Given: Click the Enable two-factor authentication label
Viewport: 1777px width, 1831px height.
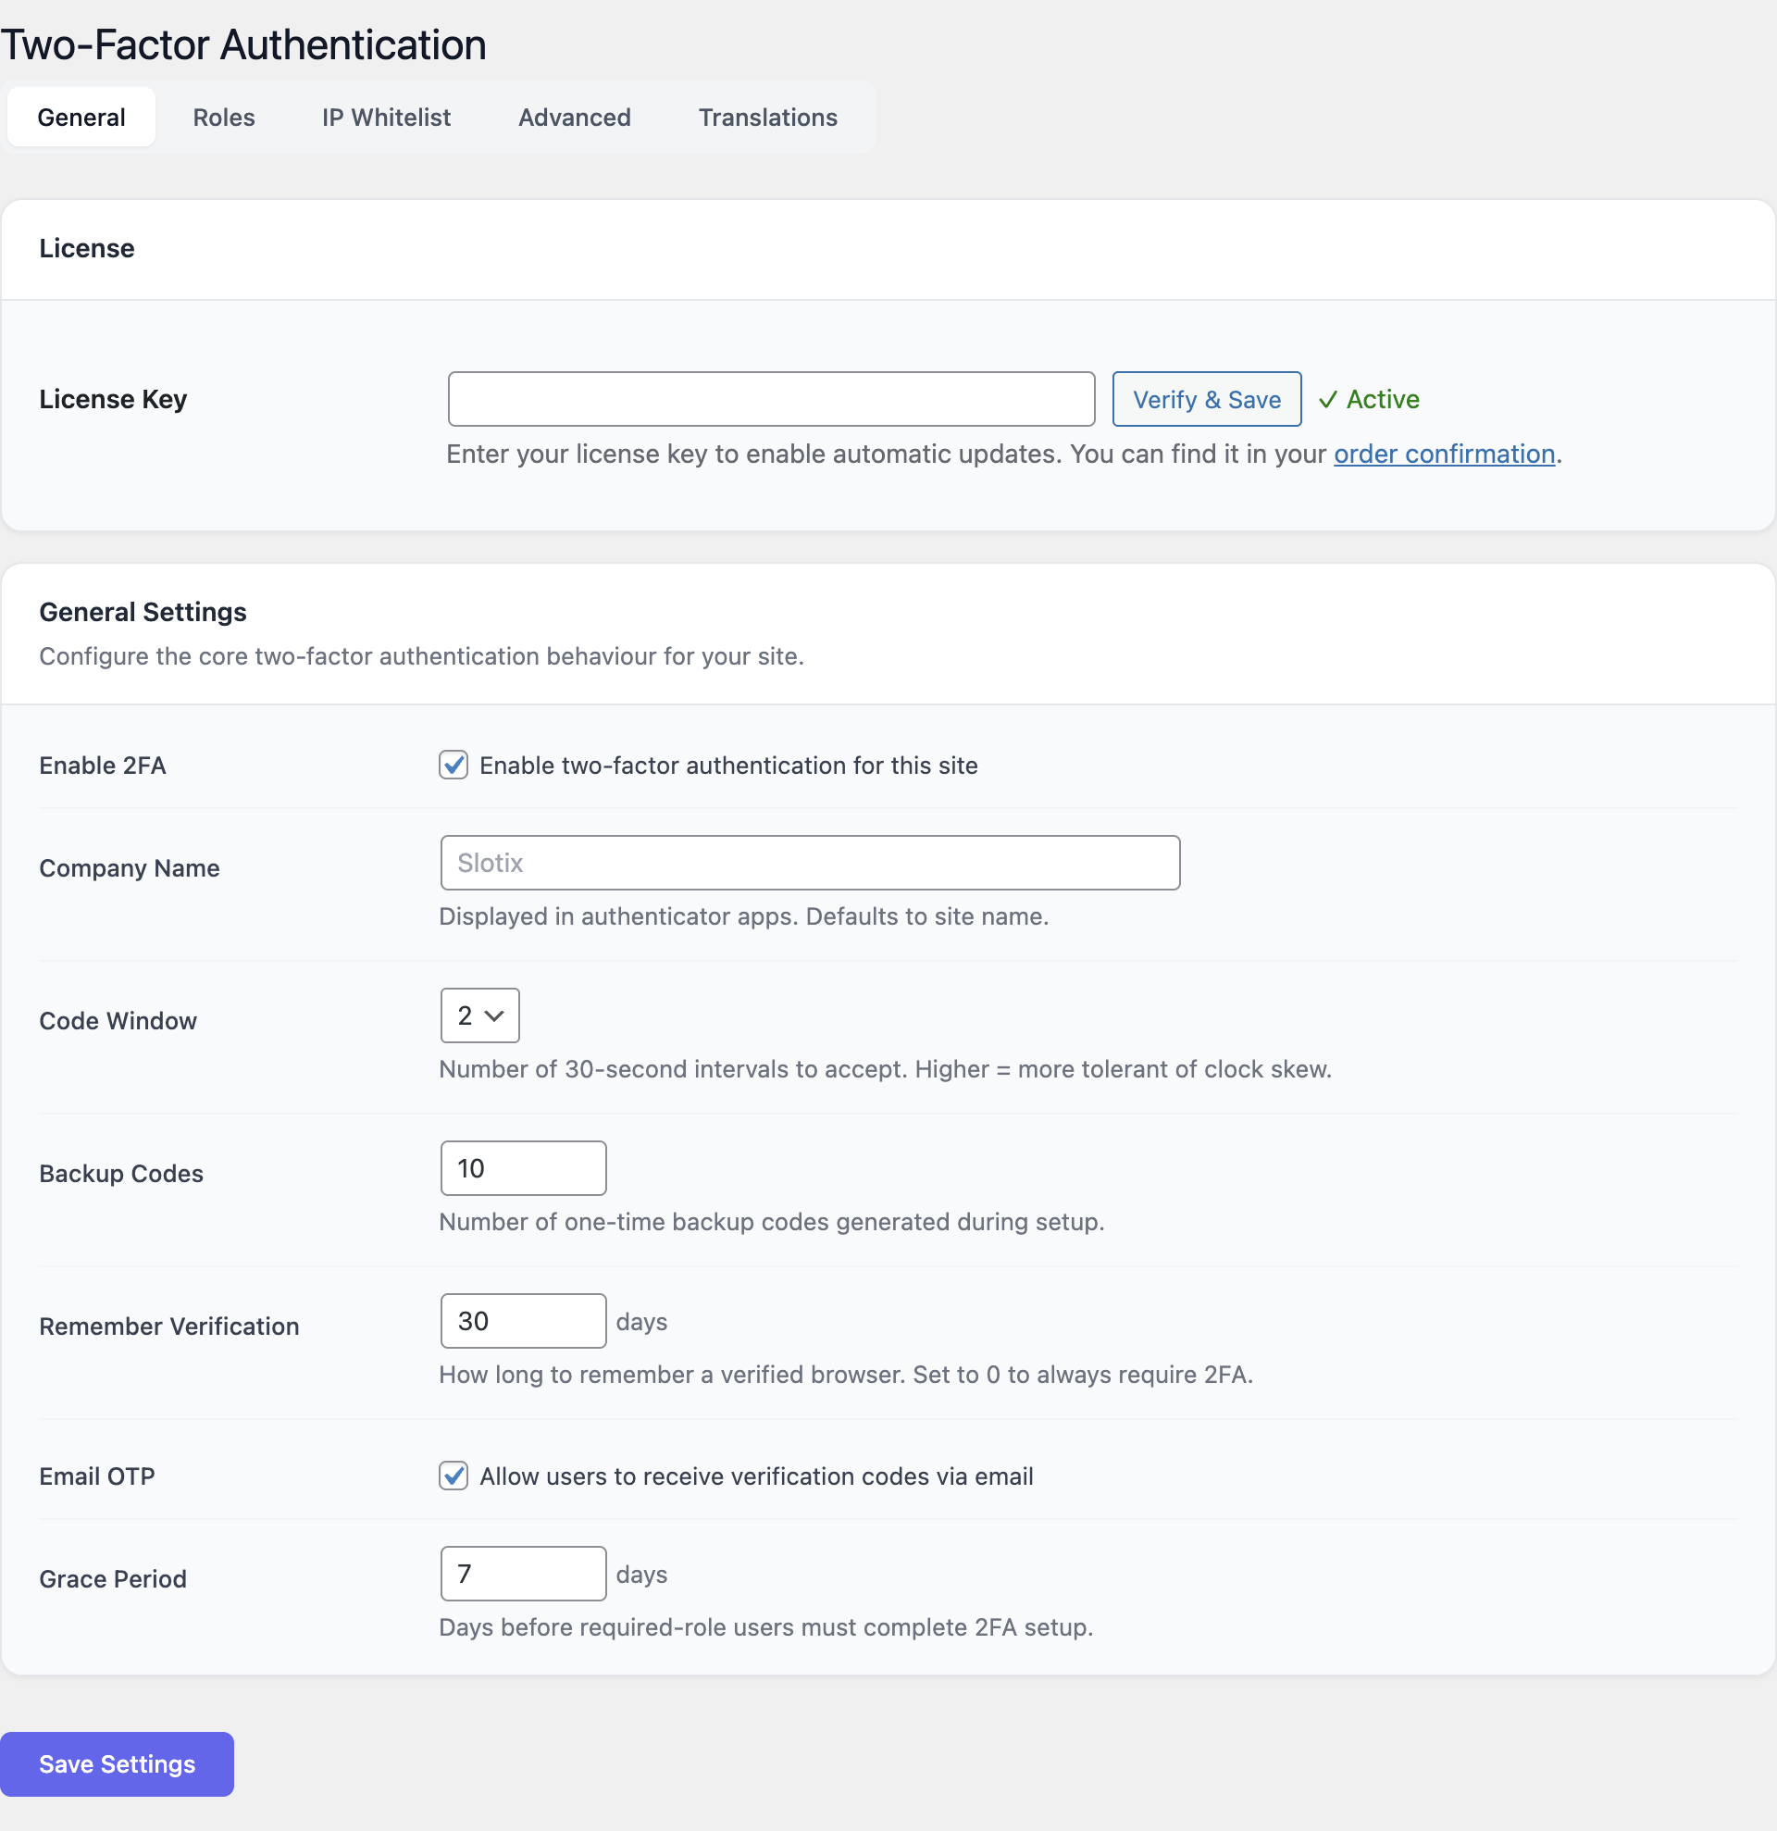Looking at the screenshot, I should (x=728, y=766).
